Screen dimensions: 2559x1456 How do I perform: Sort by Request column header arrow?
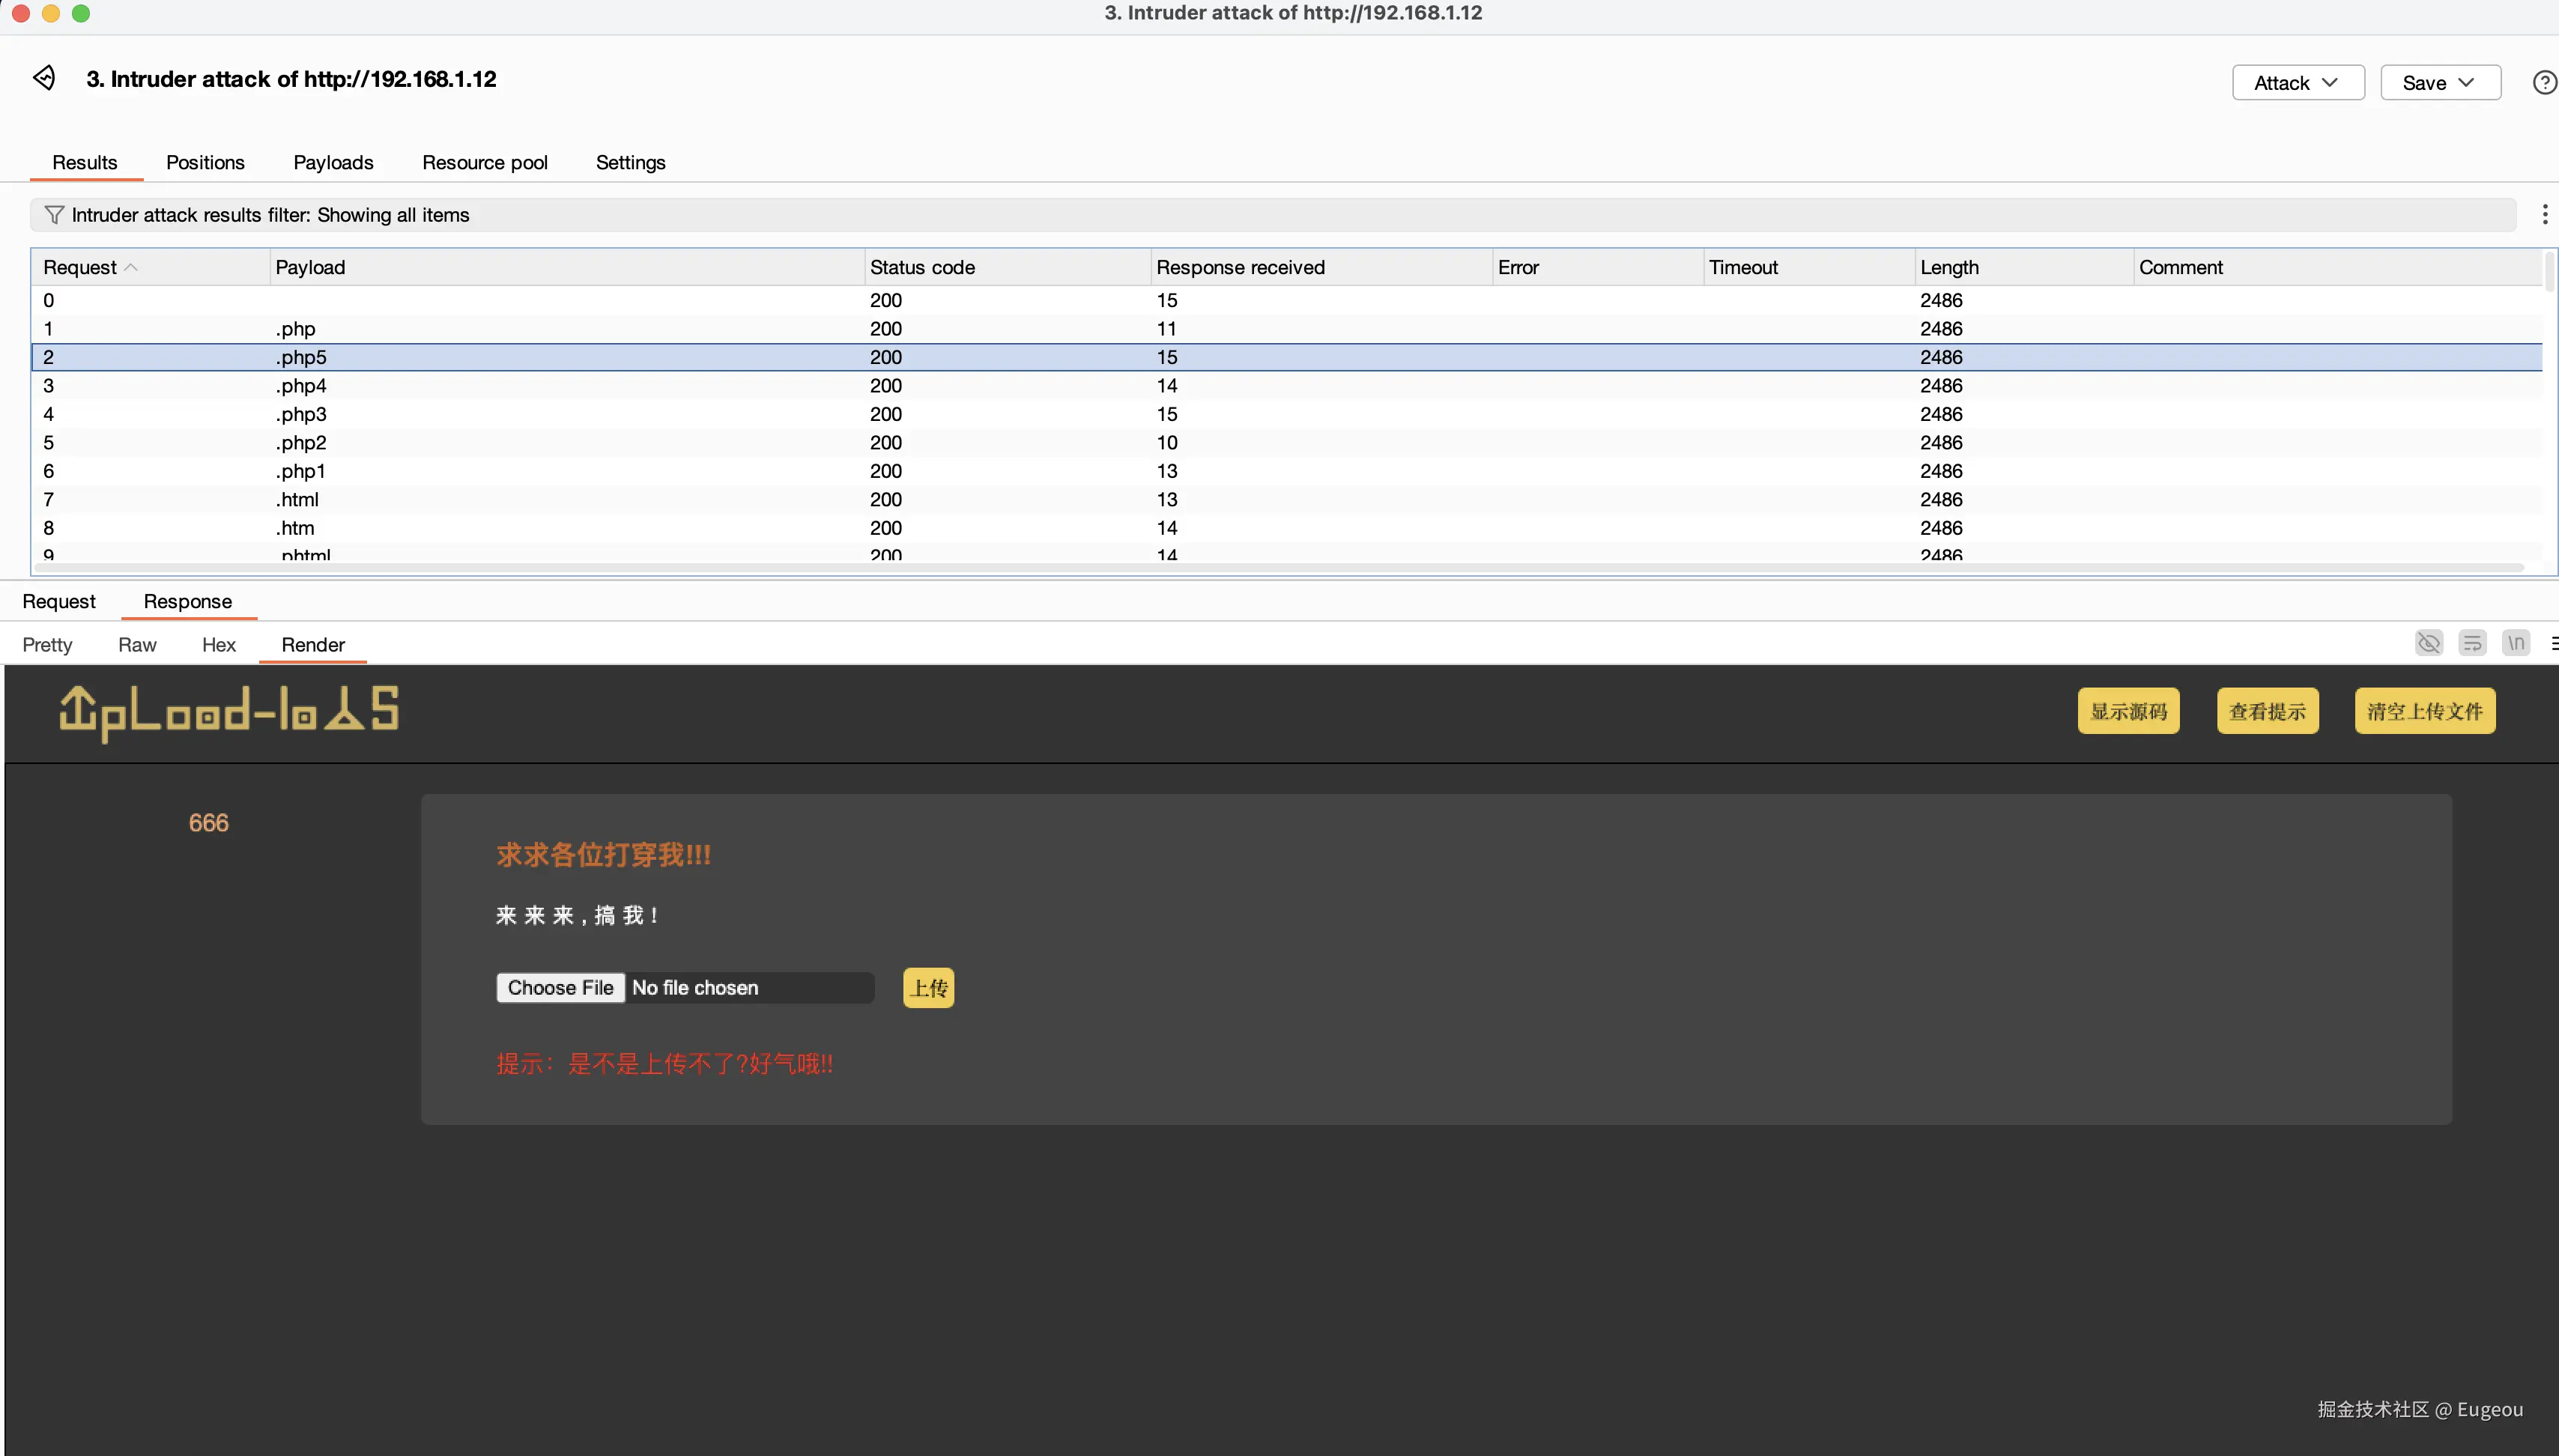131,267
